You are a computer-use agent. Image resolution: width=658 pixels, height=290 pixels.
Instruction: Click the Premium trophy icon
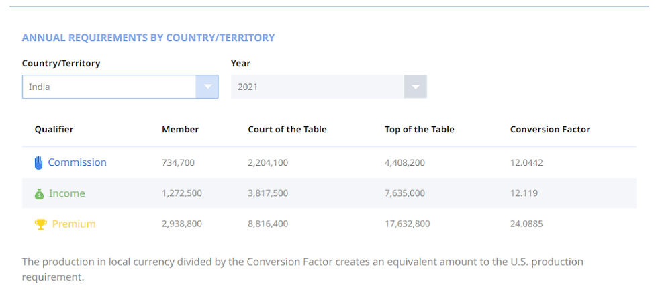pyautogui.click(x=41, y=224)
